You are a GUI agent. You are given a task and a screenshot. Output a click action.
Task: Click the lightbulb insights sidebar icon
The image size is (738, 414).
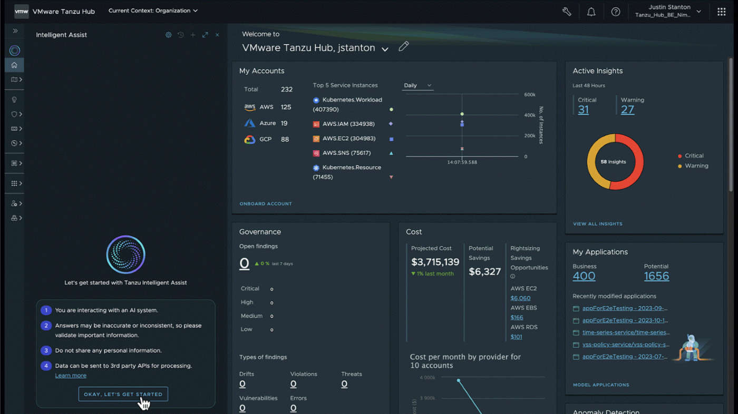point(14,100)
